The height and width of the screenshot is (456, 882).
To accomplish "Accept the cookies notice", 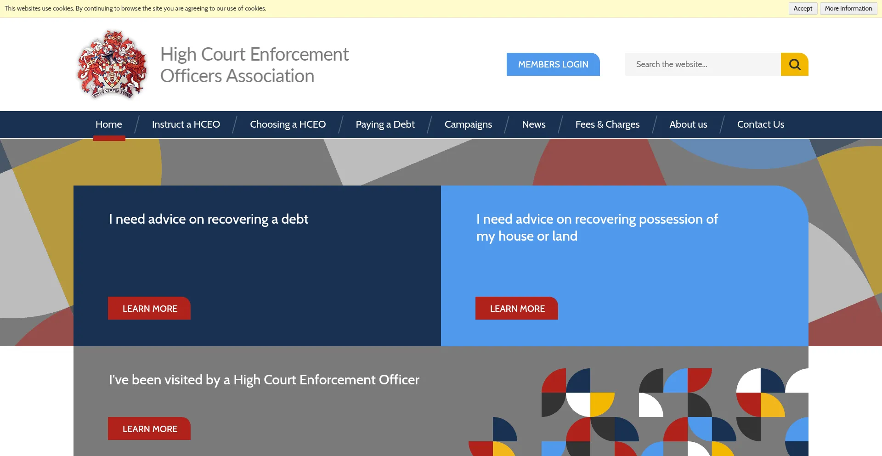I will click(803, 8).
